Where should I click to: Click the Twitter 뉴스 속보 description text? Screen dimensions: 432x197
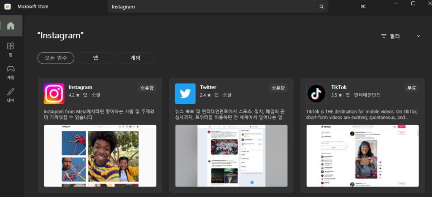coord(230,115)
